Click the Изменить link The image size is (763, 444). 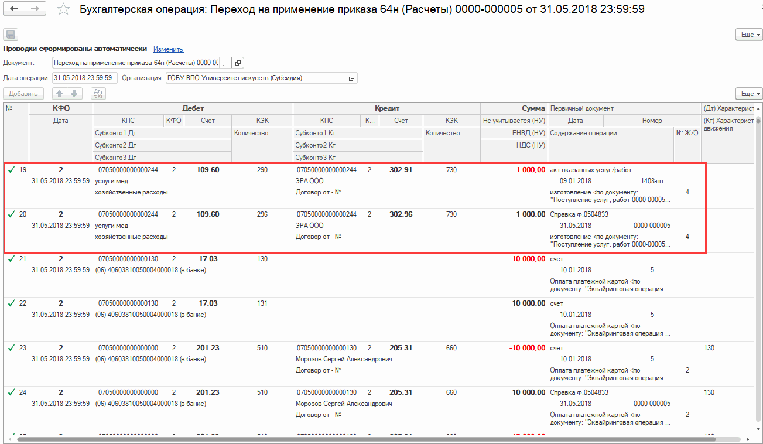(x=168, y=49)
